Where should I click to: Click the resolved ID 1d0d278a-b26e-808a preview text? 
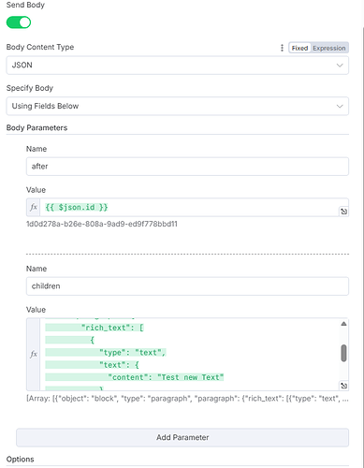pyautogui.click(x=102, y=224)
